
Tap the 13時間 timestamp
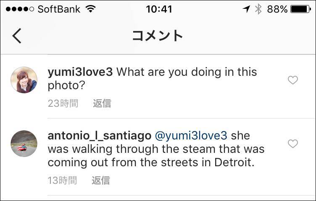click(62, 180)
